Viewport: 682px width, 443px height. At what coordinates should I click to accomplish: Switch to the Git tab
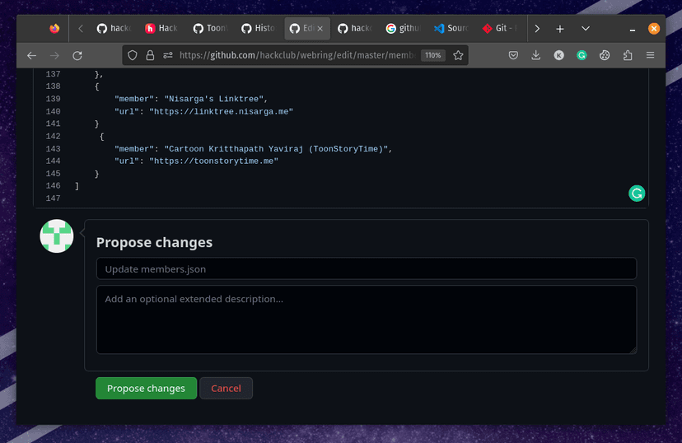point(499,28)
